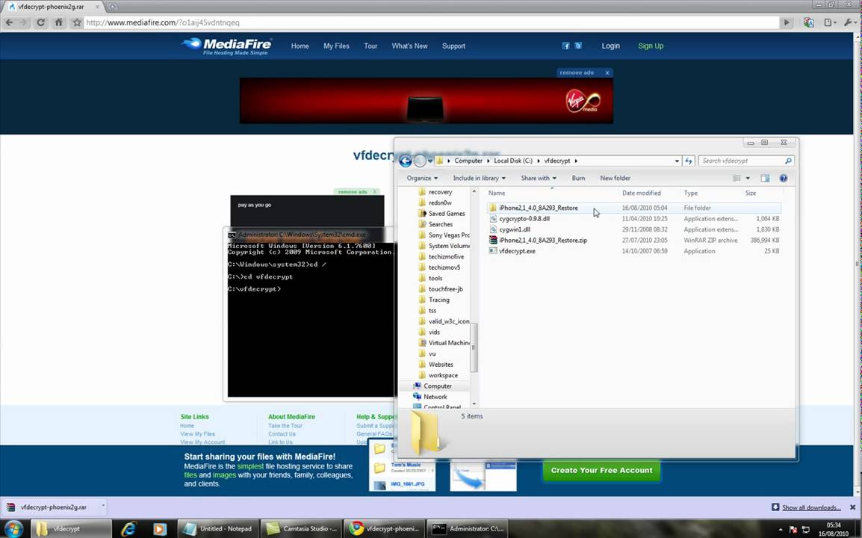Expand the vfdecrypt breadcrumb arrow

[576, 161]
